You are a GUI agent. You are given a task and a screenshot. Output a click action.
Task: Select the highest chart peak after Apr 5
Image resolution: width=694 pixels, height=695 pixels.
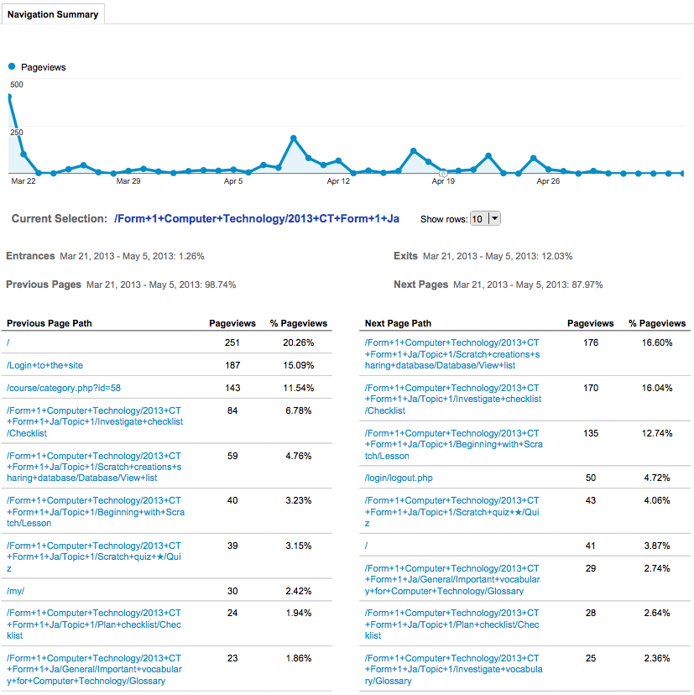click(294, 138)
